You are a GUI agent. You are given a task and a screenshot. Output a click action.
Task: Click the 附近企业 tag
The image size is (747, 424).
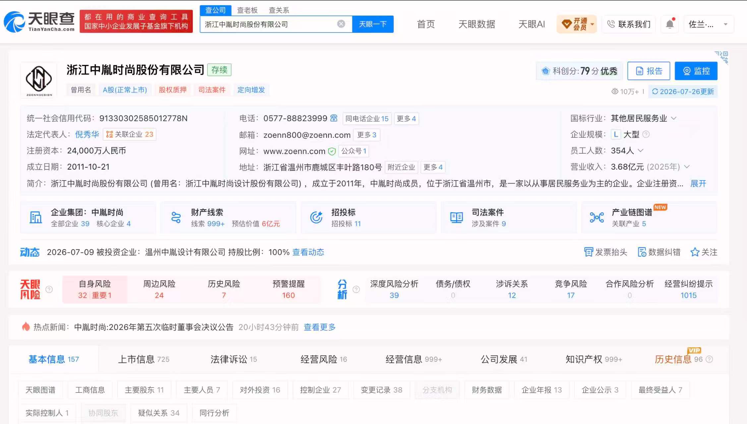tap(401, 167)
